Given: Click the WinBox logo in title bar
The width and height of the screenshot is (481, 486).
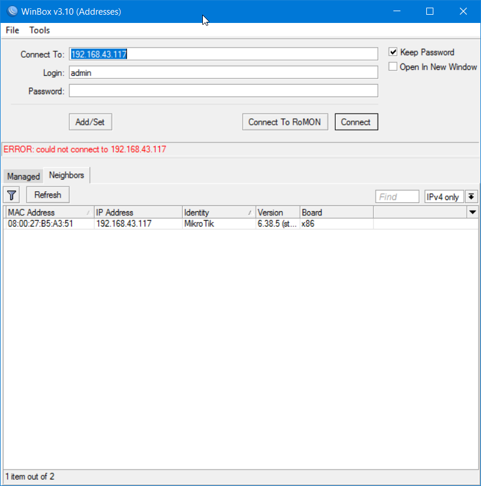Looking at the screenshot, I should pos(12,11).
